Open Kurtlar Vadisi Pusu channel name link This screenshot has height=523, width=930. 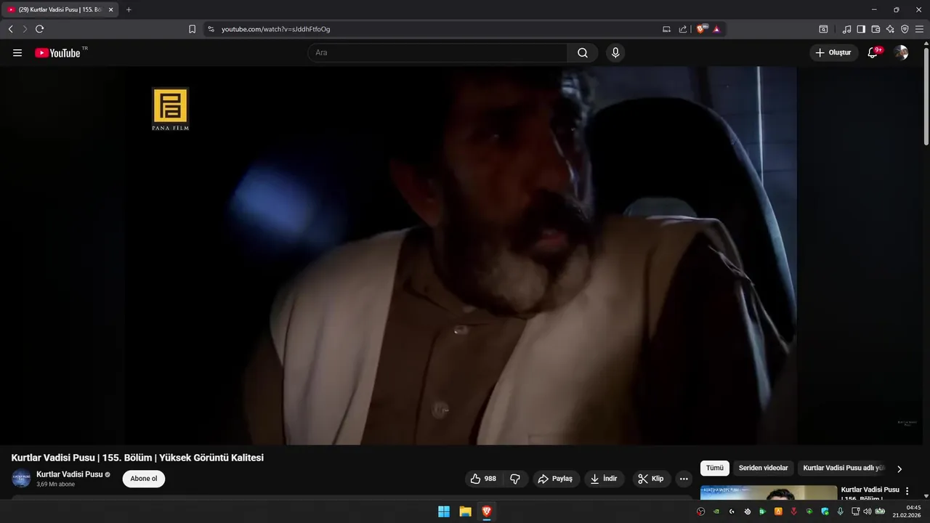pyautogui.click(x=70, y=474)
